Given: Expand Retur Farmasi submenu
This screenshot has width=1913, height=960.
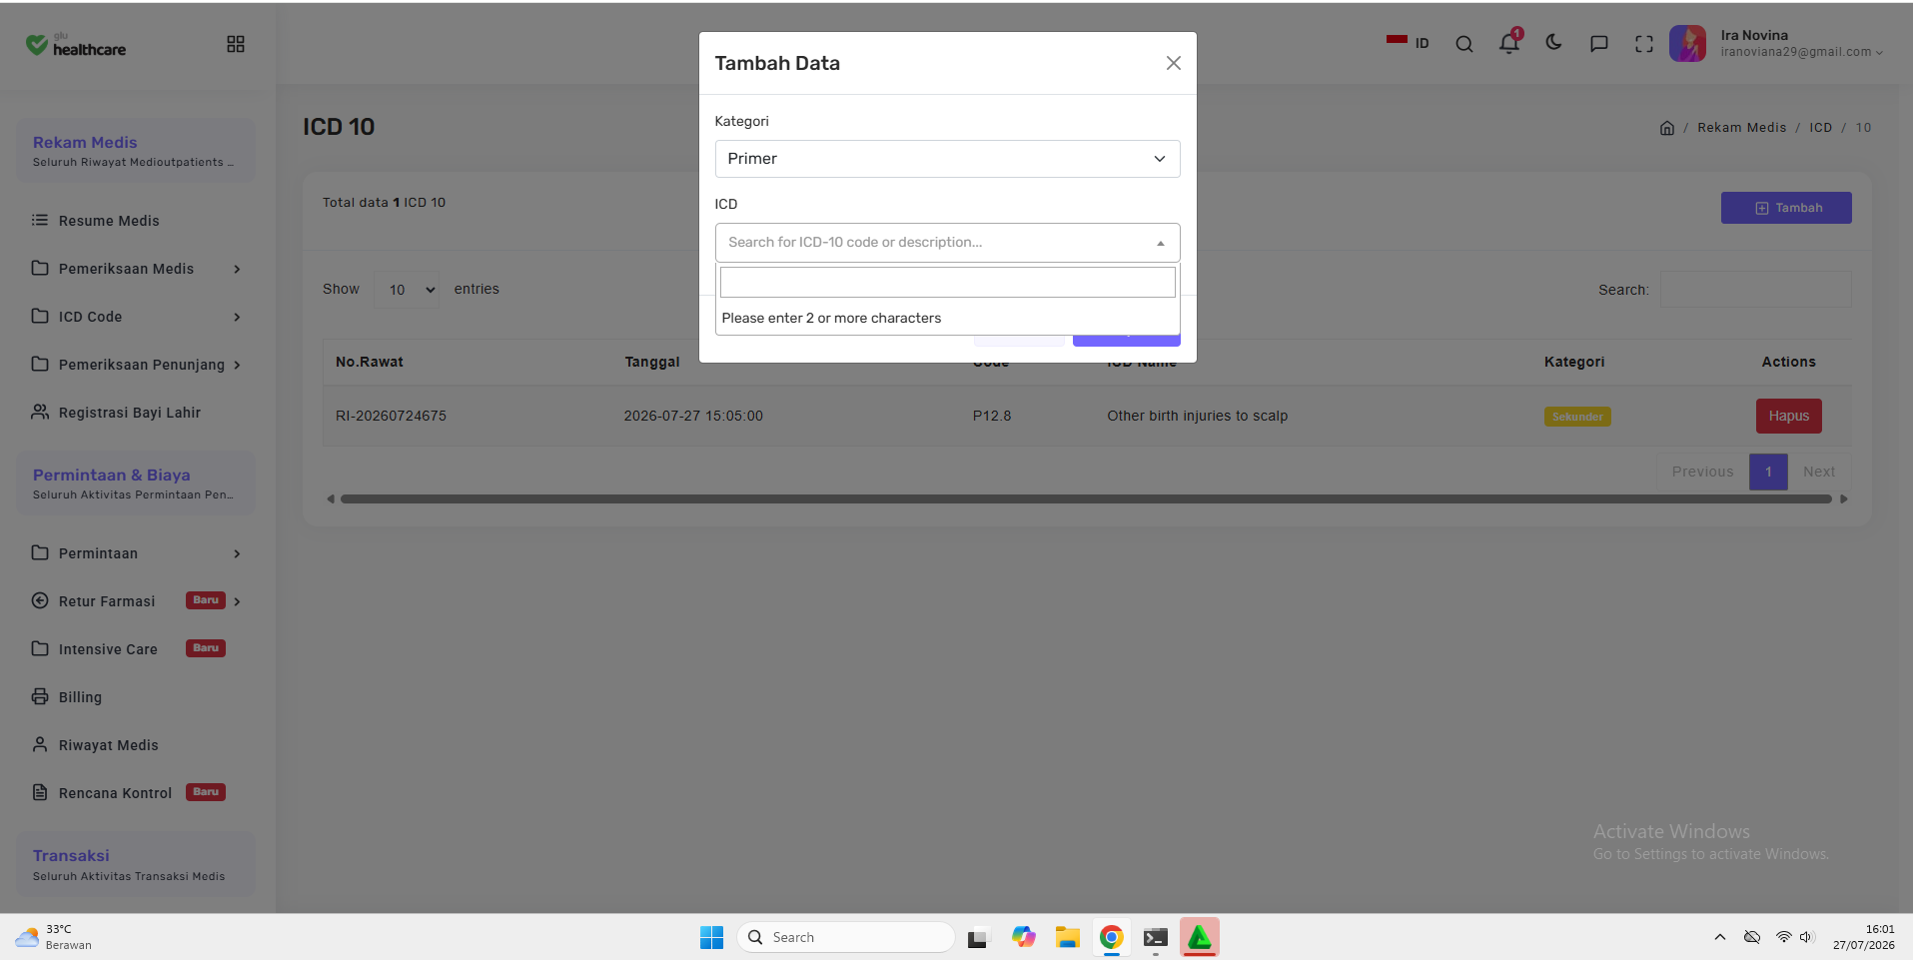Looking at the screenshot, I should [136, 601].
